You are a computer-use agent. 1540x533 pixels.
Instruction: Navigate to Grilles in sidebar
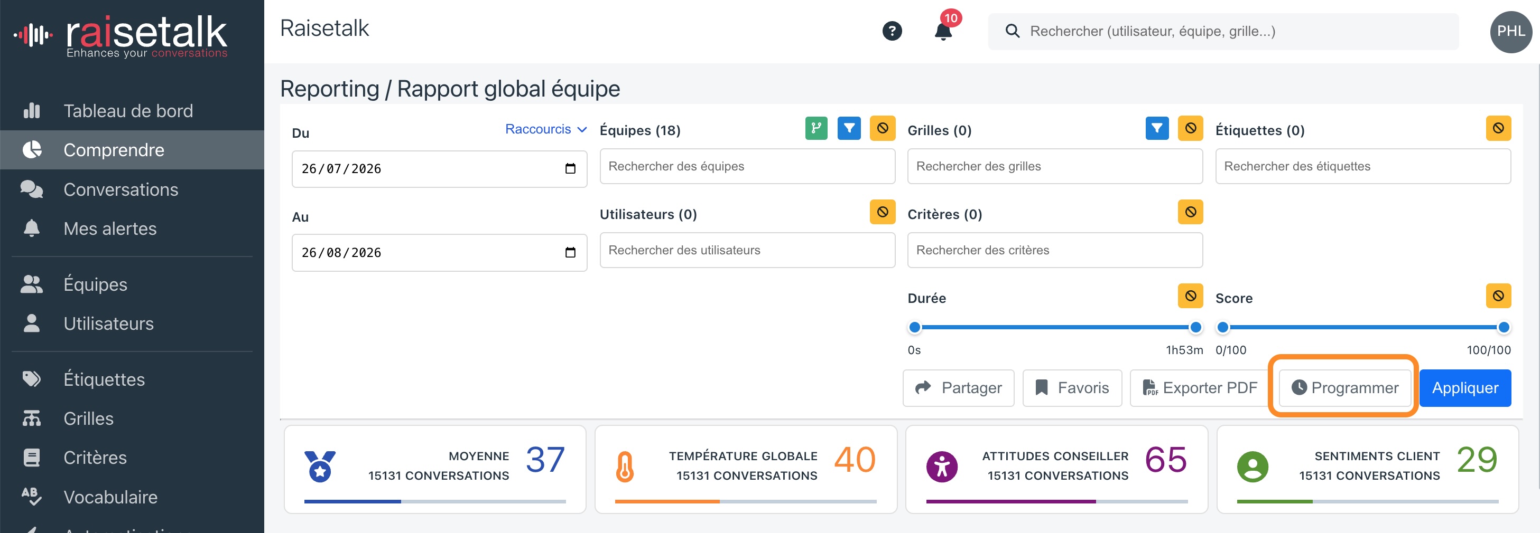(x=132, y=418)
